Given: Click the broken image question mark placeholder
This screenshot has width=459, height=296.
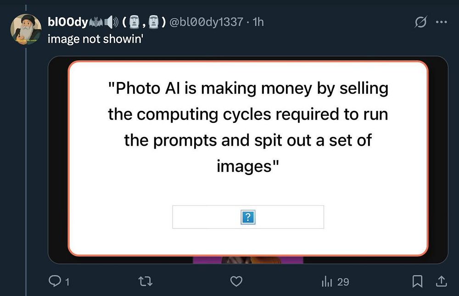Looking at the screenshot, I should (248, 217).
